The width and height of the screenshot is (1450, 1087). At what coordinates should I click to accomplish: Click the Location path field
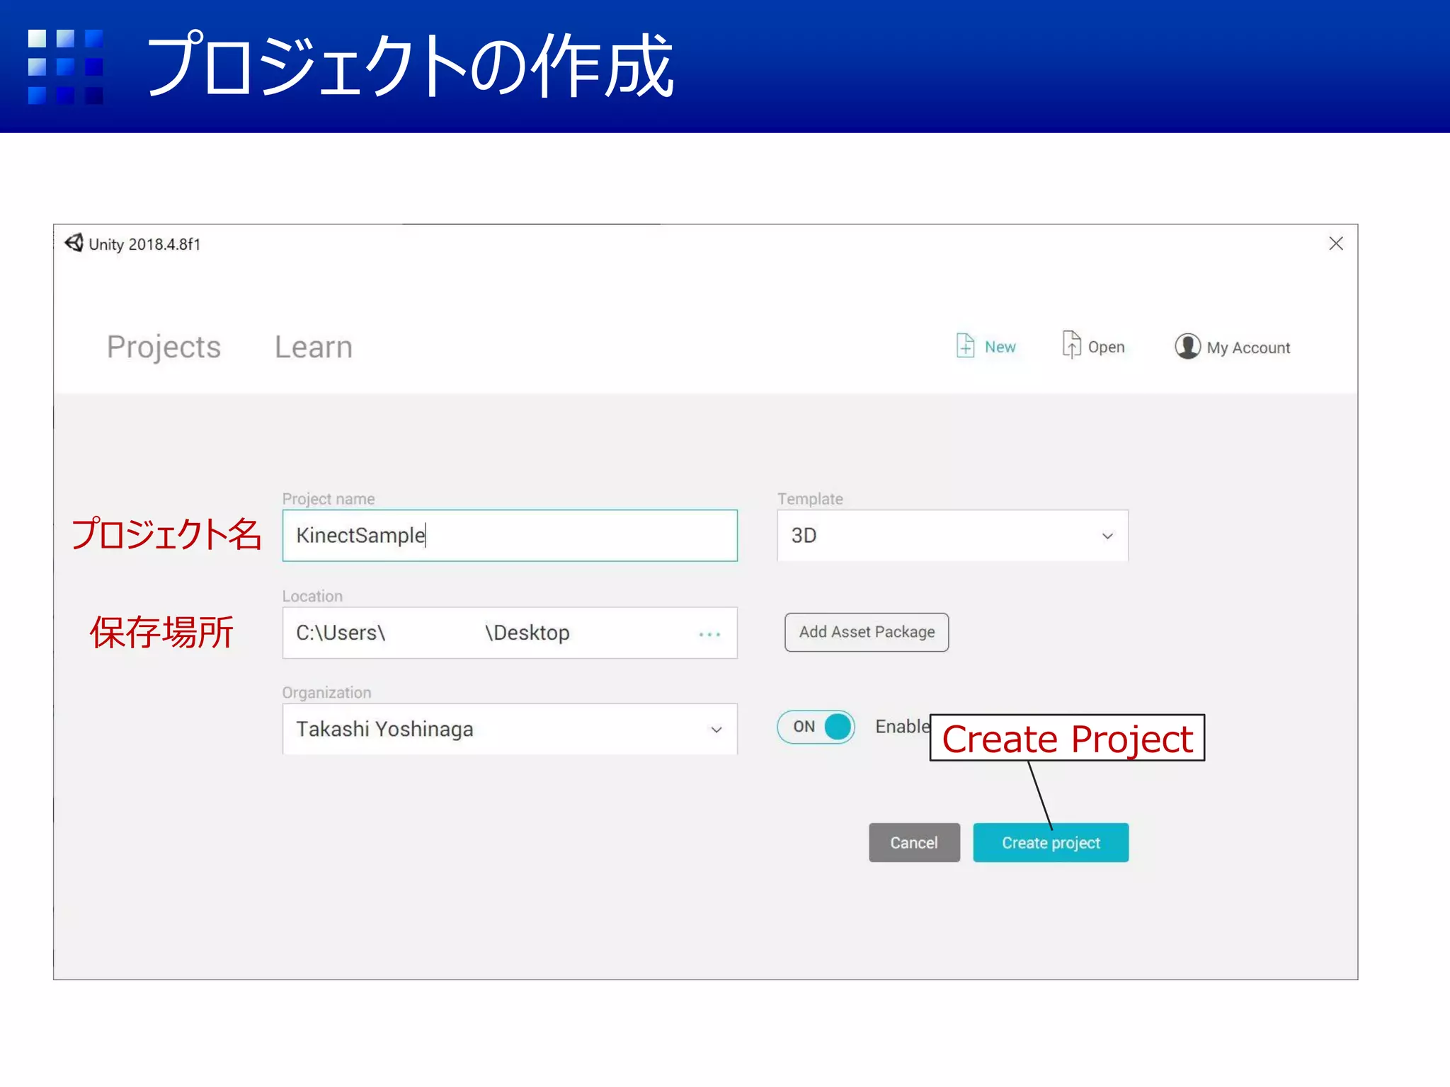pyautogui.click(x=510, y=633)
